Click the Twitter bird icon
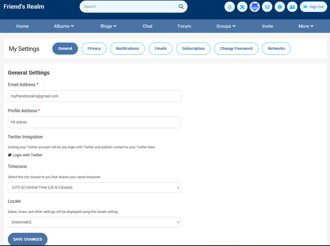The width and height of the screenshot is (330, 246). pyautogui.click(x=10, y=155)
